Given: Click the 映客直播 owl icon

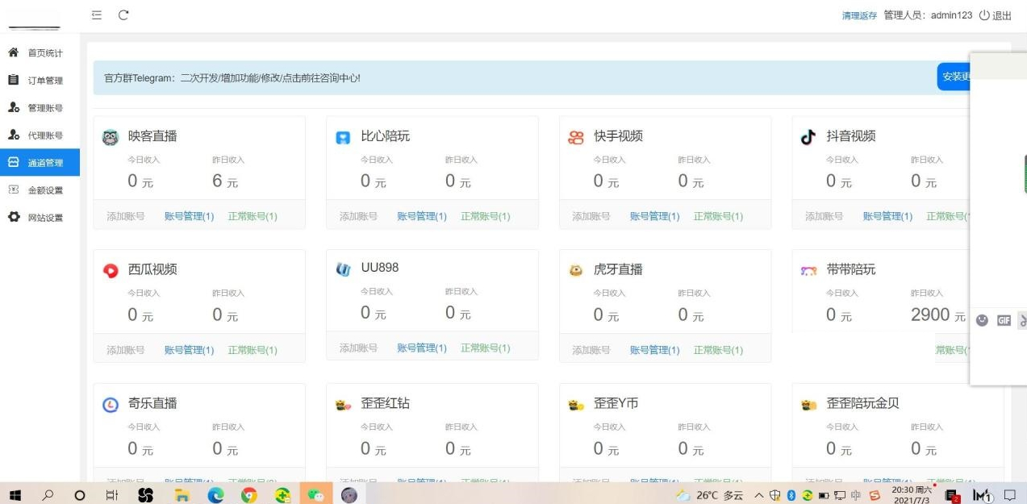Looking at the screenshot, I should 111,137.
